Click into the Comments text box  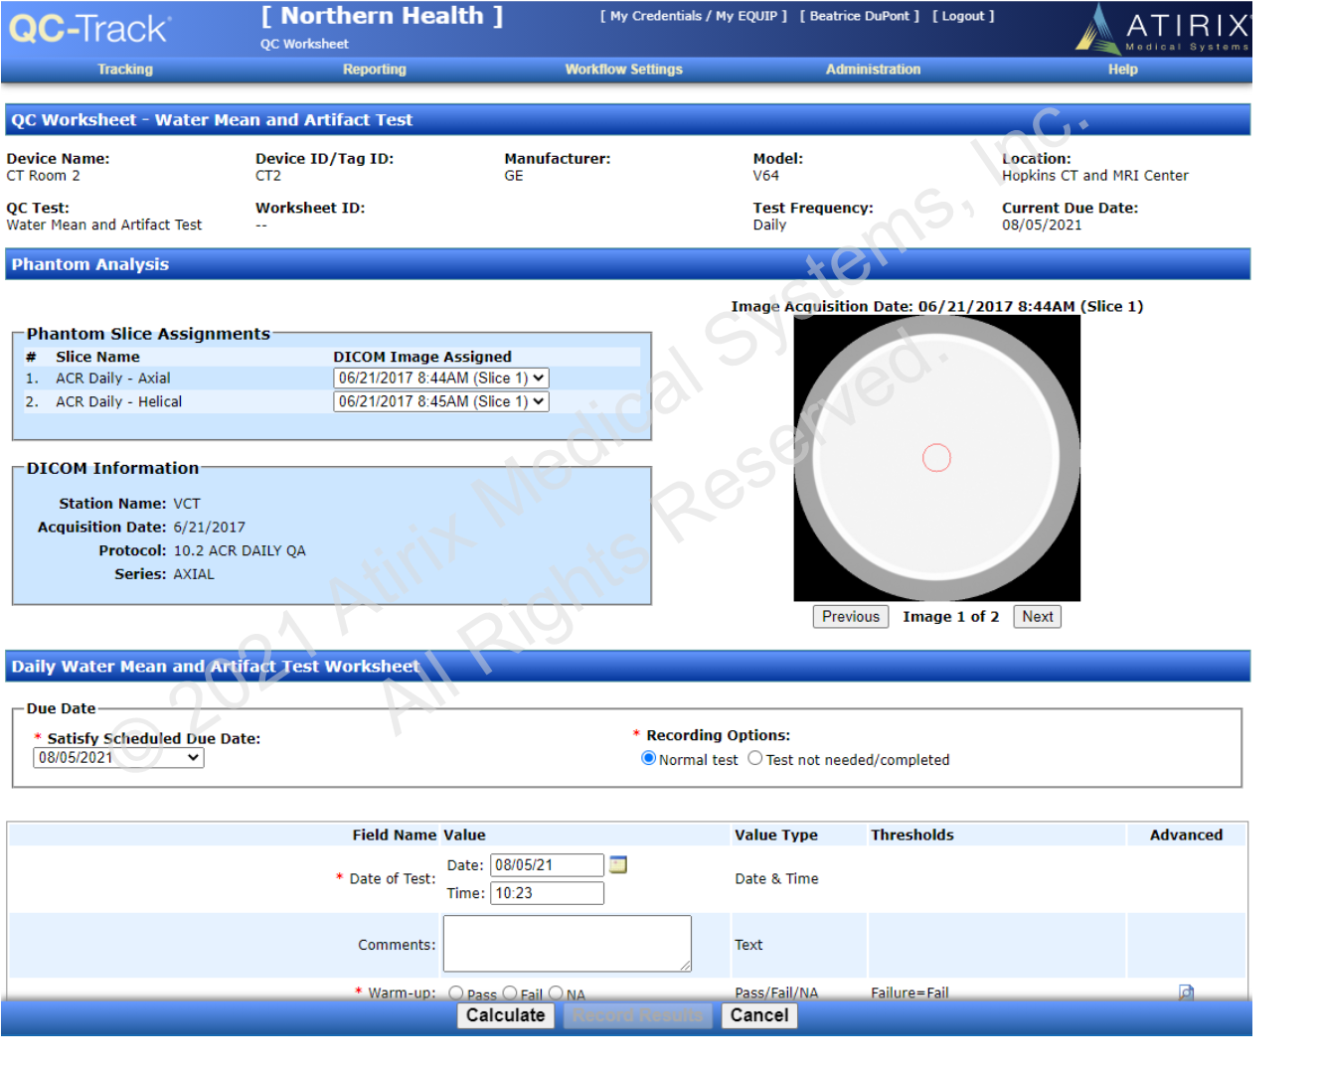click(x=567, y=944)
